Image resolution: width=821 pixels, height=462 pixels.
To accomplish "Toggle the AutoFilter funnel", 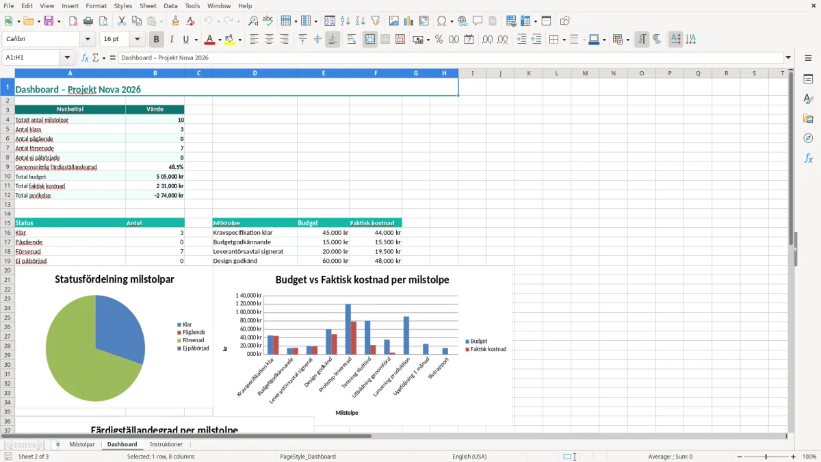I will point(376,21).
